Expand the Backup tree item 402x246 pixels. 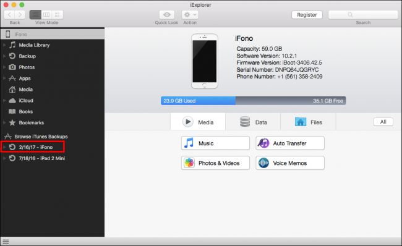click(4, 56)
